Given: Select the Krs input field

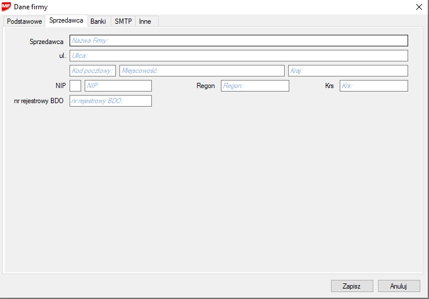Looking at the screenshot, I should [x=373, y=86].
